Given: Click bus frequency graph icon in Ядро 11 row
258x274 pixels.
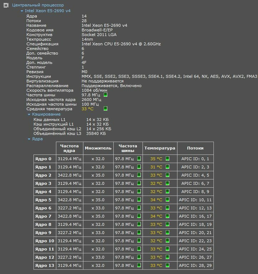Looking at the screenshot, I should [139, 249].
